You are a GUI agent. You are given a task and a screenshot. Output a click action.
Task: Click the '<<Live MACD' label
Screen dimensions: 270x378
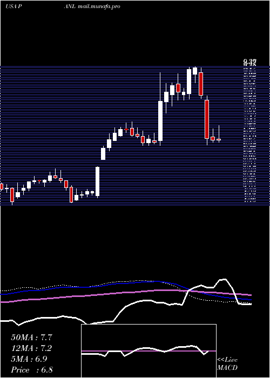pyautogui.click(x=227, y=364)
